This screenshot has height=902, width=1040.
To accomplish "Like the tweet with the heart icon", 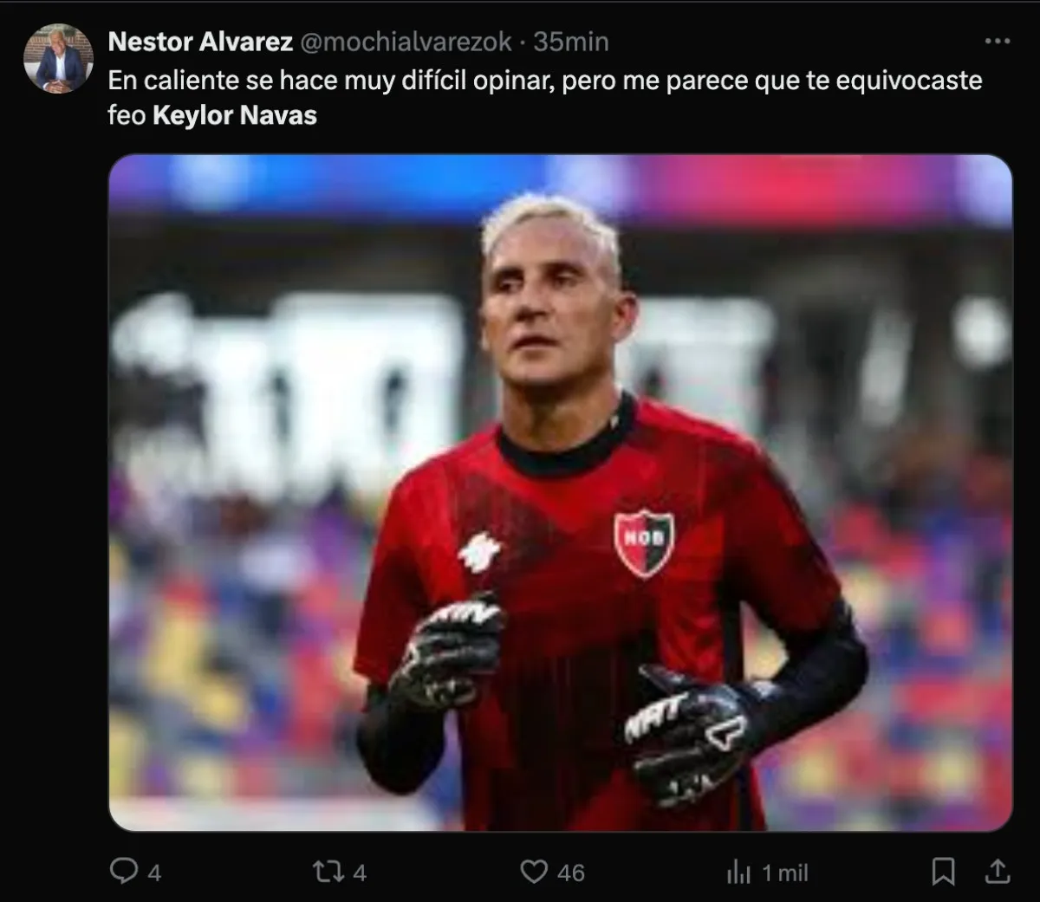I will pos(533,871).
